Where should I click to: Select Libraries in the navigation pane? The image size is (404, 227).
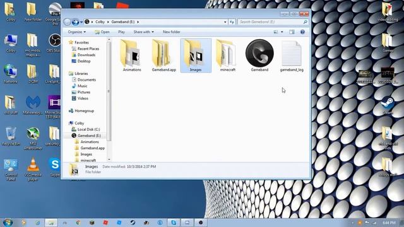tap(81, 74)
